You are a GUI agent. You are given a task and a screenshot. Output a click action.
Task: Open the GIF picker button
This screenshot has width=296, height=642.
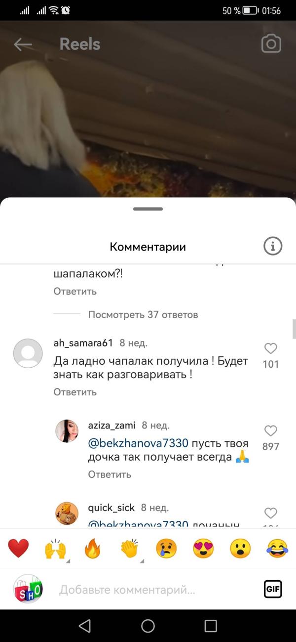(273, 589)
